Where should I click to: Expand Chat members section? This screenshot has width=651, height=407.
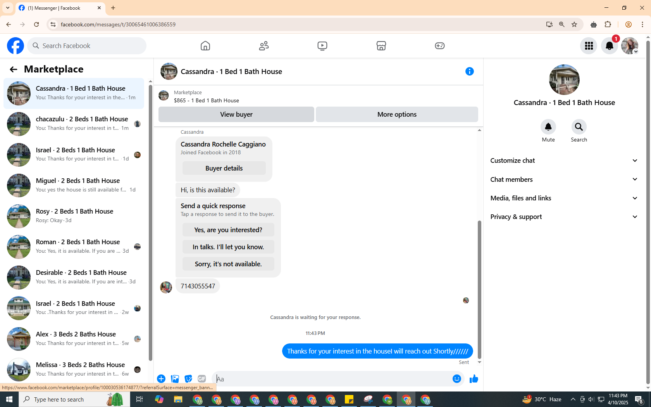[564, 179]
